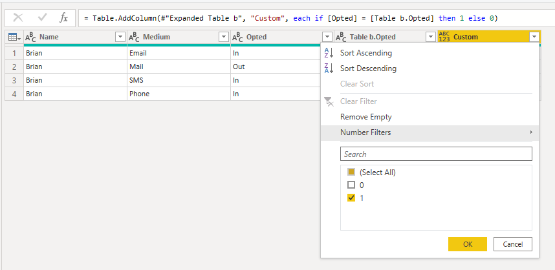Click into the formula bar text

coord(290,18)
